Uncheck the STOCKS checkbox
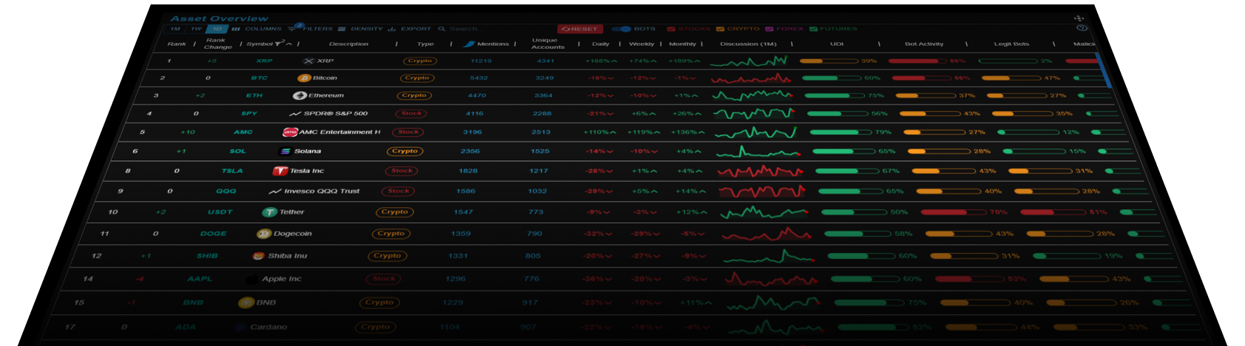 671,29
